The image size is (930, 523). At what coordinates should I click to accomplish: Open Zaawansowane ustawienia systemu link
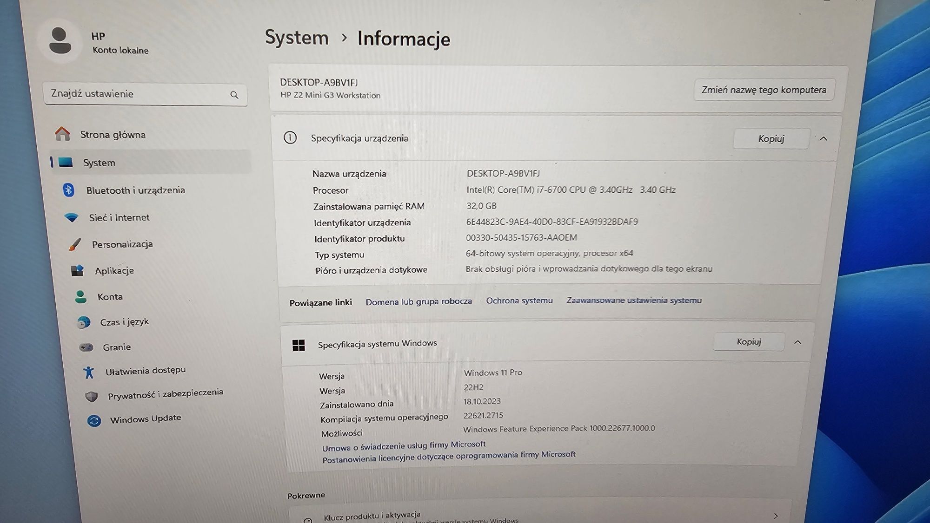(x=634, y=300)
